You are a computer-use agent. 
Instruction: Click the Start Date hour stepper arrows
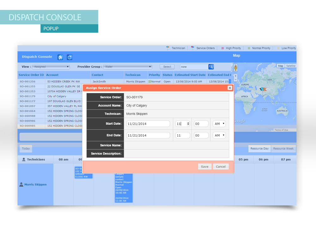188,124
